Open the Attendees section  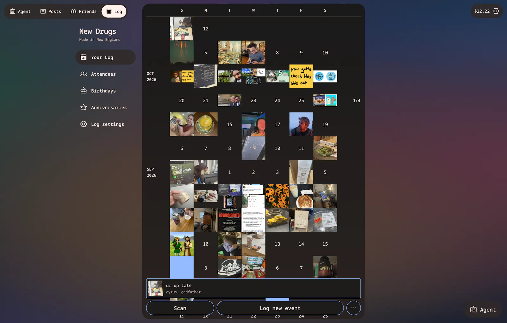point(106,74)
